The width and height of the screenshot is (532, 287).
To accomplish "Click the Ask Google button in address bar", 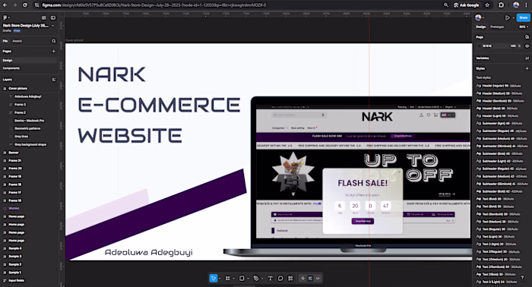I will click(x=466, y=5).
